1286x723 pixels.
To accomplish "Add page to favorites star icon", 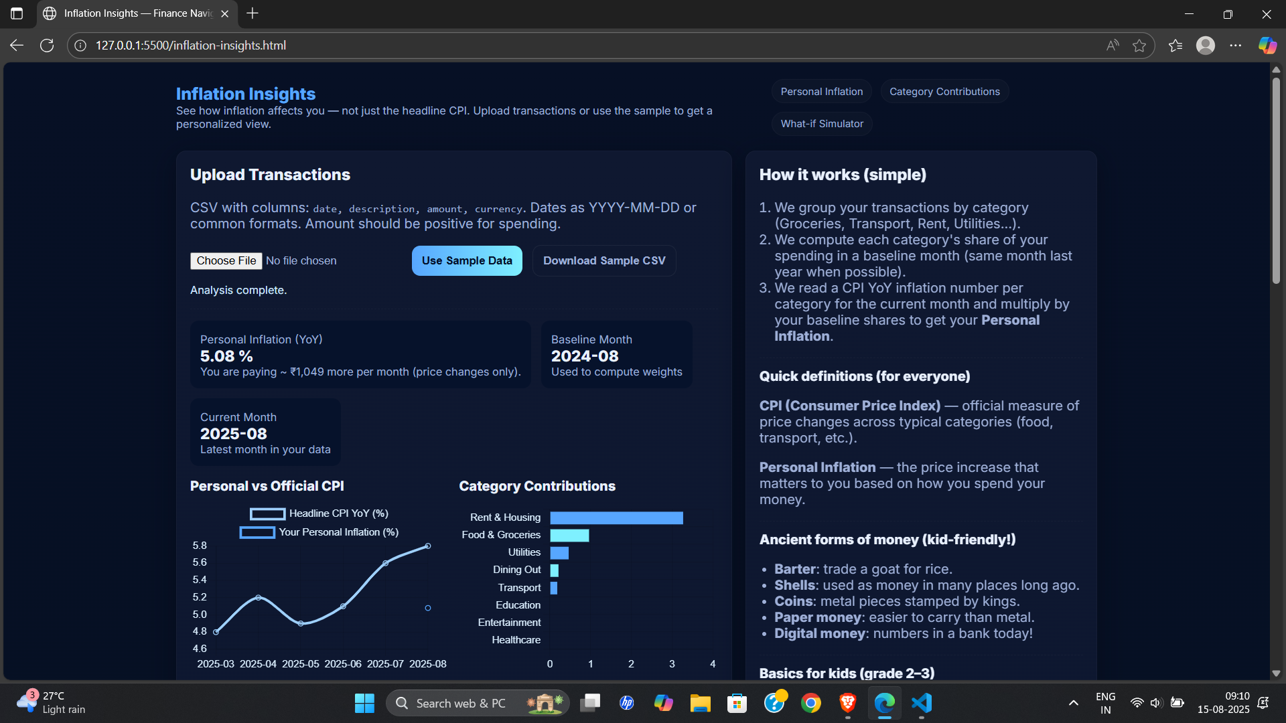I will [1139, 46].
